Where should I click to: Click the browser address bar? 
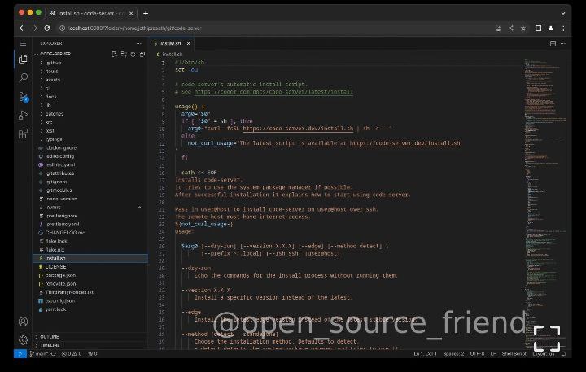click(275, 28)
